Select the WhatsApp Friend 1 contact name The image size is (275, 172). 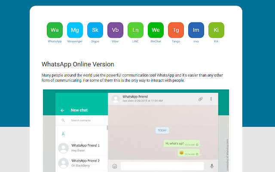tap(86, 145)
